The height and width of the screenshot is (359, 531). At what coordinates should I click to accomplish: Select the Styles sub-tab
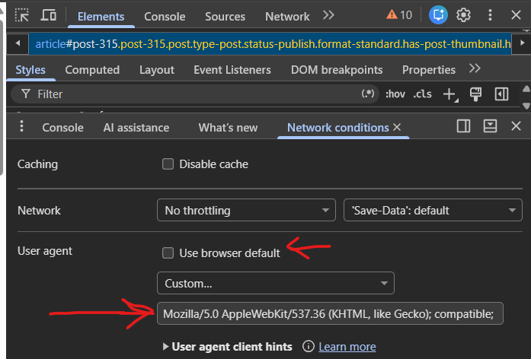[x=30, y=70]
